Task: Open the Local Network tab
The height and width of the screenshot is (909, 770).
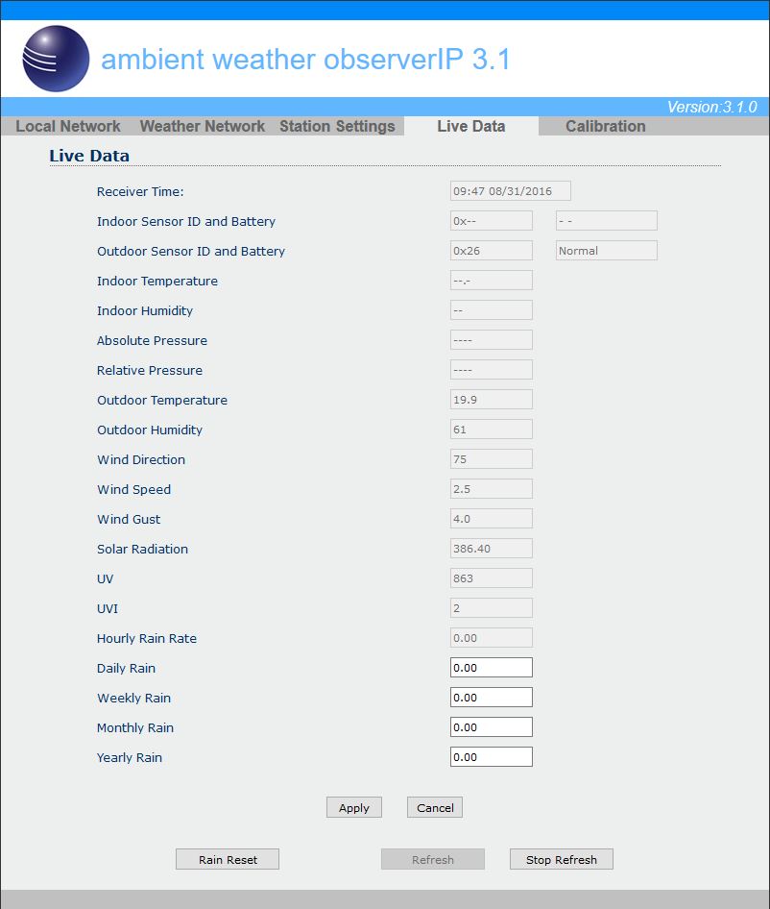Action: (68, 126)
